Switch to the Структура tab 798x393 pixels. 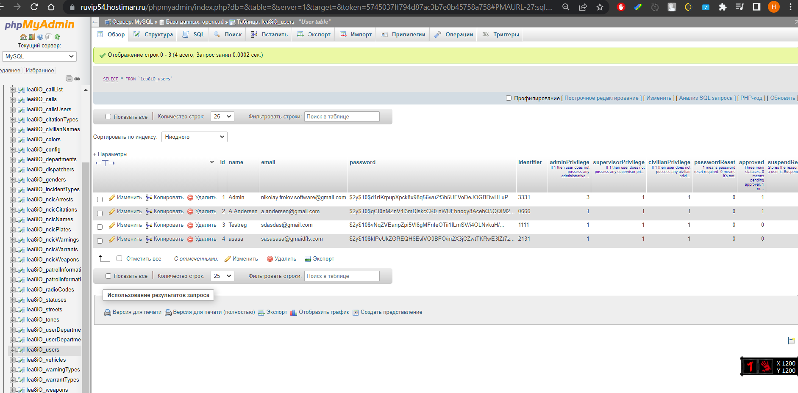tap(152, 34)
